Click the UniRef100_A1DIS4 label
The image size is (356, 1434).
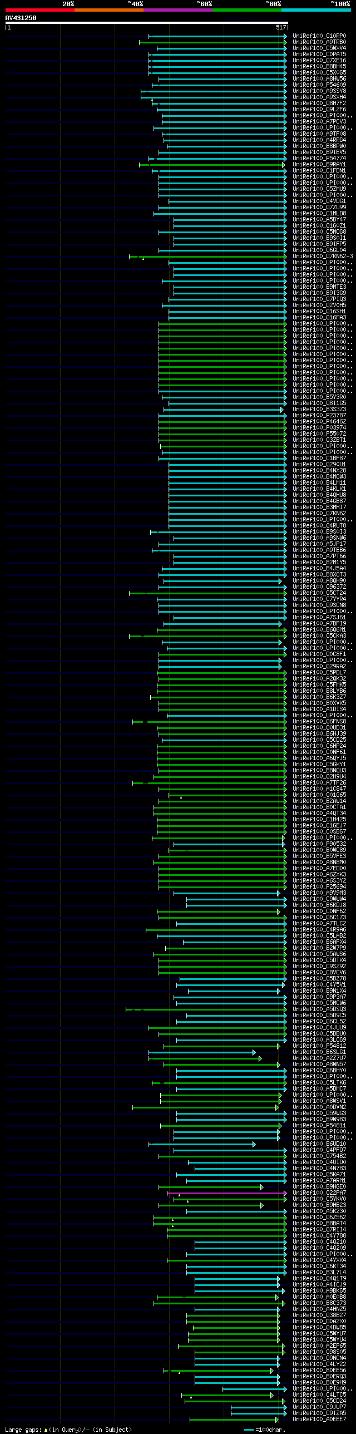(x=319, y=709)
